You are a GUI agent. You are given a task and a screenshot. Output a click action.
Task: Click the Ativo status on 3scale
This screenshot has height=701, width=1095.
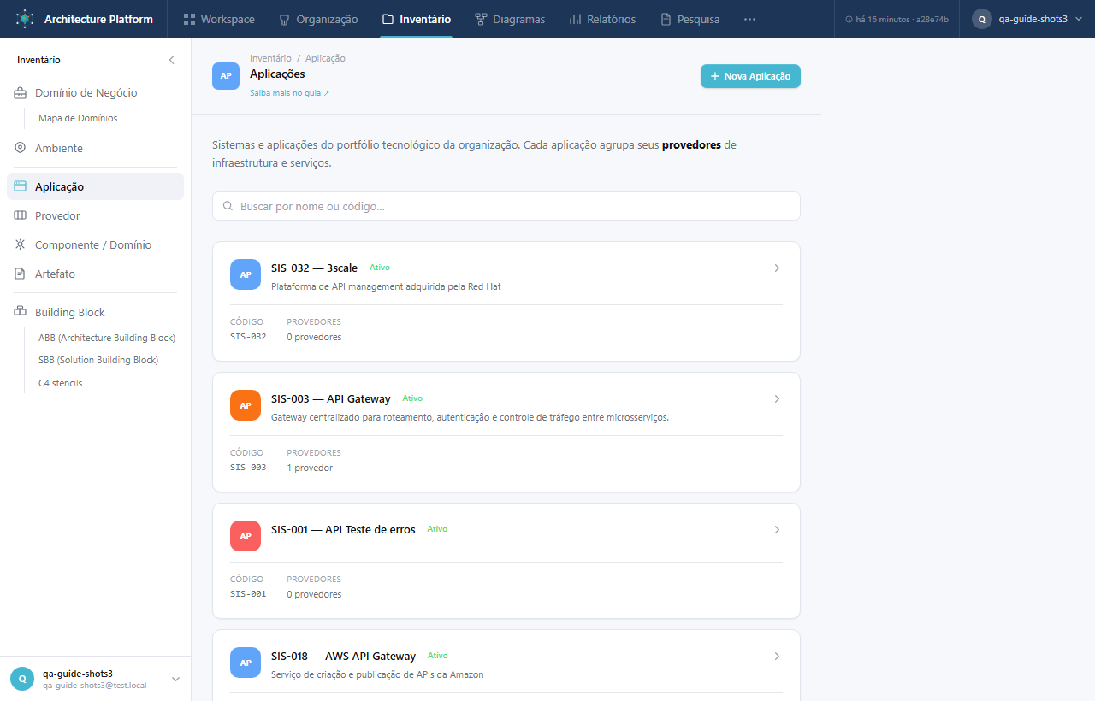tap(380, 268)
